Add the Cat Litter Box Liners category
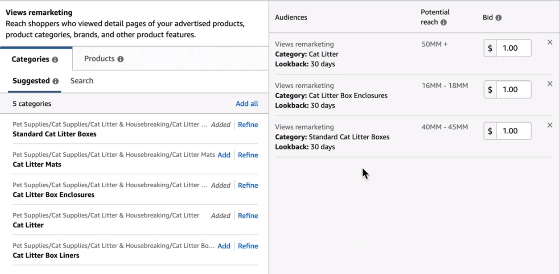This screenshot has width=560, height=274. [224, 246]
